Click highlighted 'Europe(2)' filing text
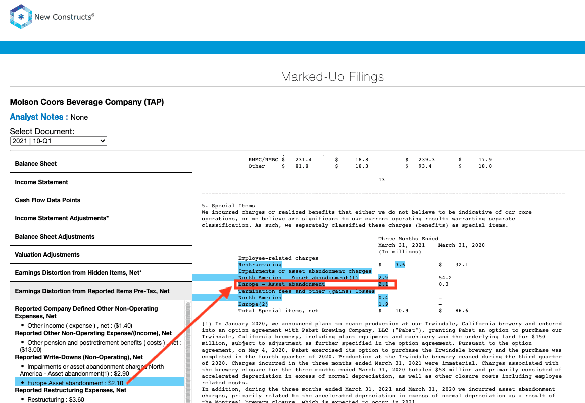 253,304
